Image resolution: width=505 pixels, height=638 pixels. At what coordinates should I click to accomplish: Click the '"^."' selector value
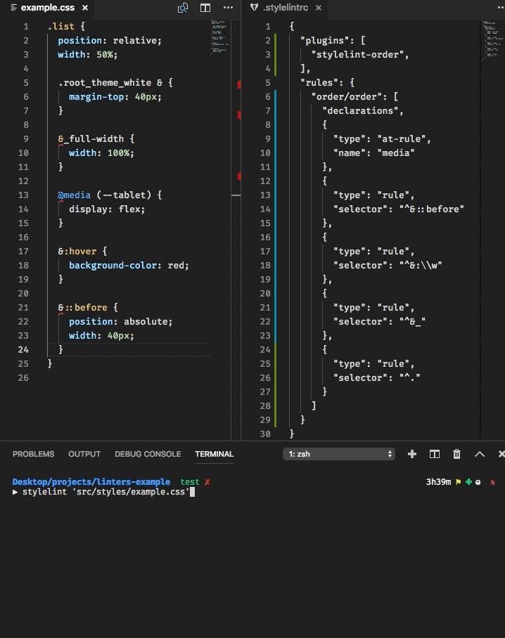[409, 377]
